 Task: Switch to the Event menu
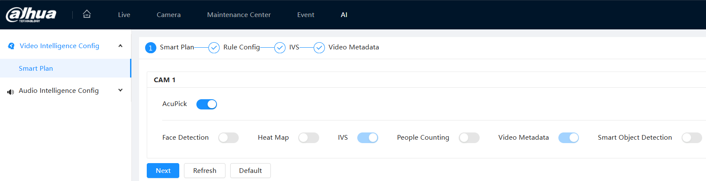[x=306, y=15]
